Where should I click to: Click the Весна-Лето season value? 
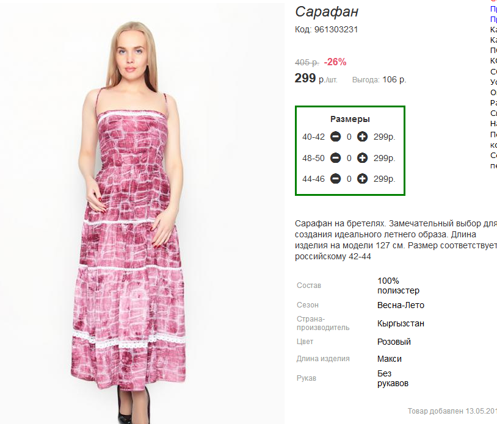point(401,305)
